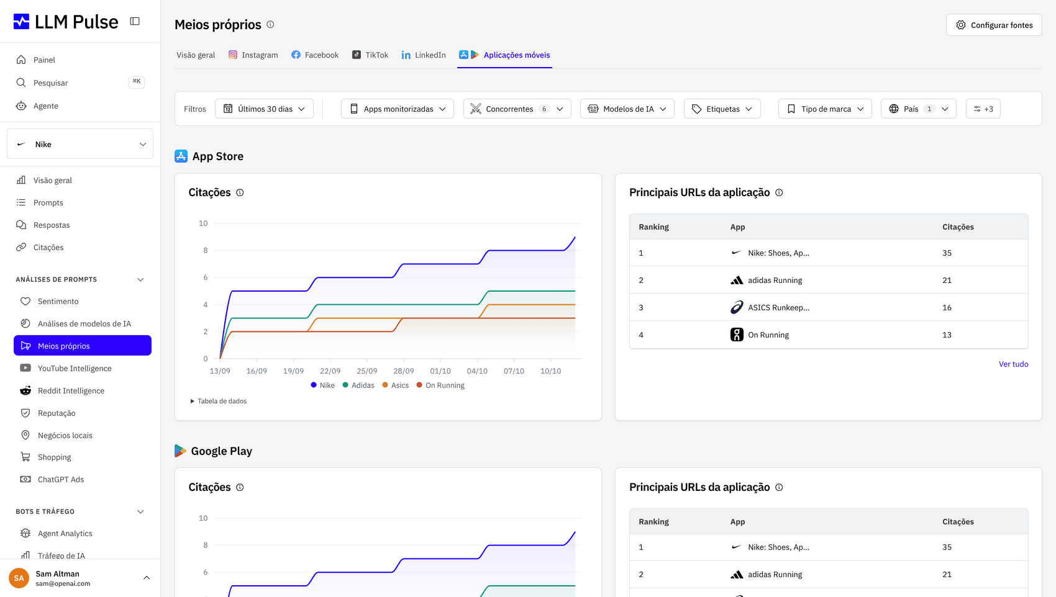Open Concorrentes filter dropdown
Screen dimensions: 1056x597
pos(517,109)
